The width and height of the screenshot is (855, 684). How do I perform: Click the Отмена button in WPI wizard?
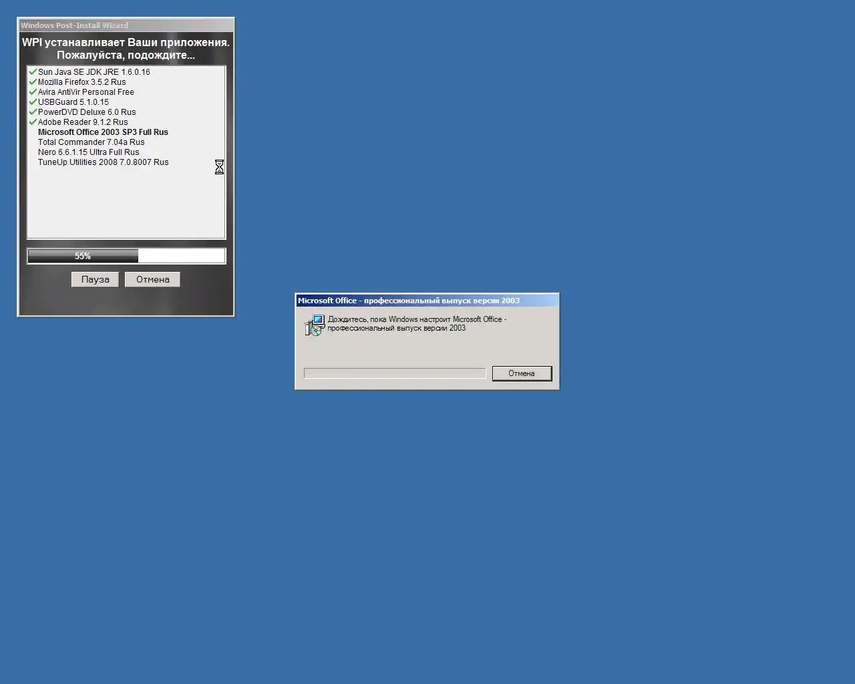(152, 279)
